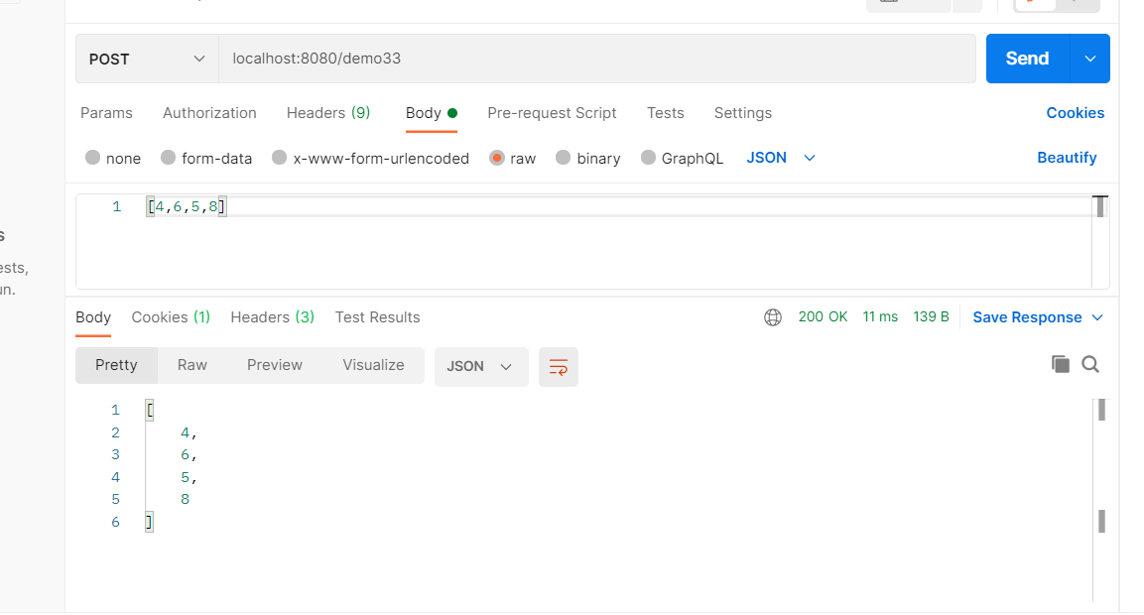
Task: Click the value 6 in the response
Action: coord(185,455)
